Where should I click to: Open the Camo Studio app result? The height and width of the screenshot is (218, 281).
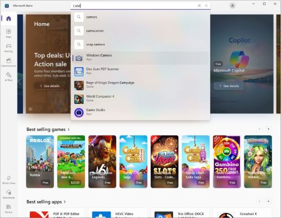[140, 112]
